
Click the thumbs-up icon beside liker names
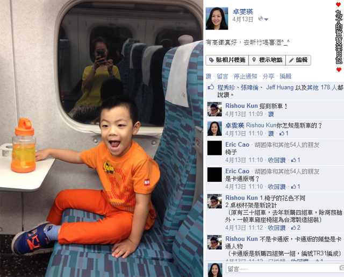(211, 87)
